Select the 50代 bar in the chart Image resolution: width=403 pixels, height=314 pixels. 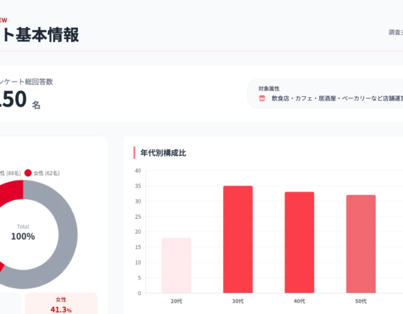click(x=361, y=243)
